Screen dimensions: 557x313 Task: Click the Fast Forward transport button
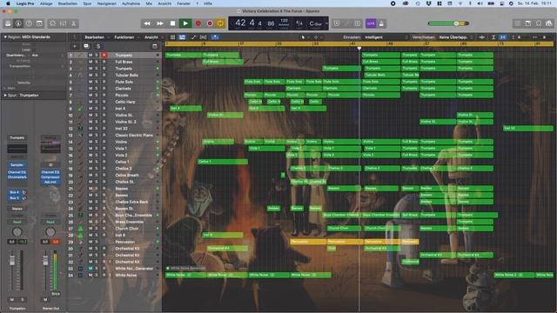pos(160,23)
